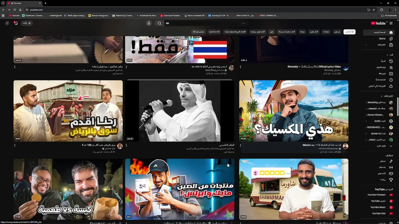Open the Kabsa vs Taameya thumbnail

coord(68,189)
